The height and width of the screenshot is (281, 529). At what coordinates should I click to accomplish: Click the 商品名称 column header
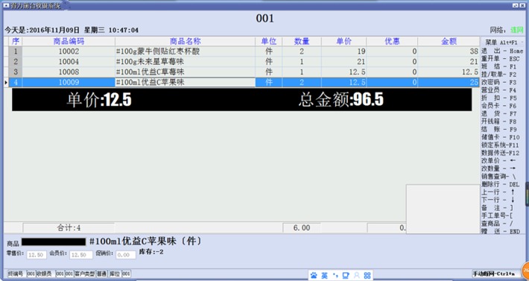click(186, 41)
